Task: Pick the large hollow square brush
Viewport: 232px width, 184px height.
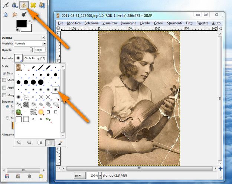Action: [19, 119]
